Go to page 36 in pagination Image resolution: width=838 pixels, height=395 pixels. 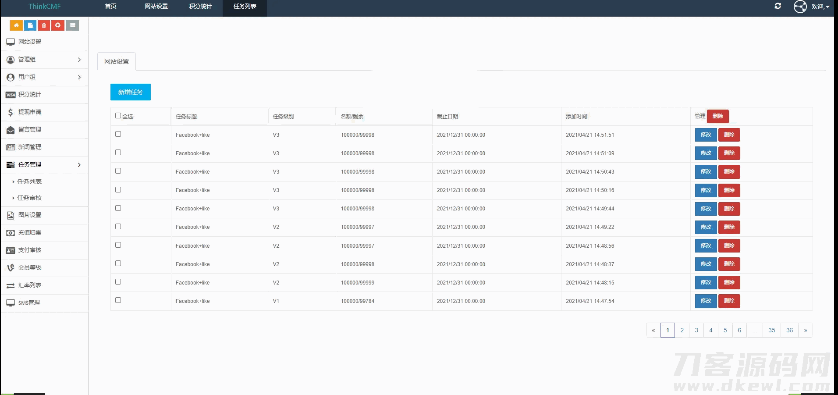tap(789, 330)
